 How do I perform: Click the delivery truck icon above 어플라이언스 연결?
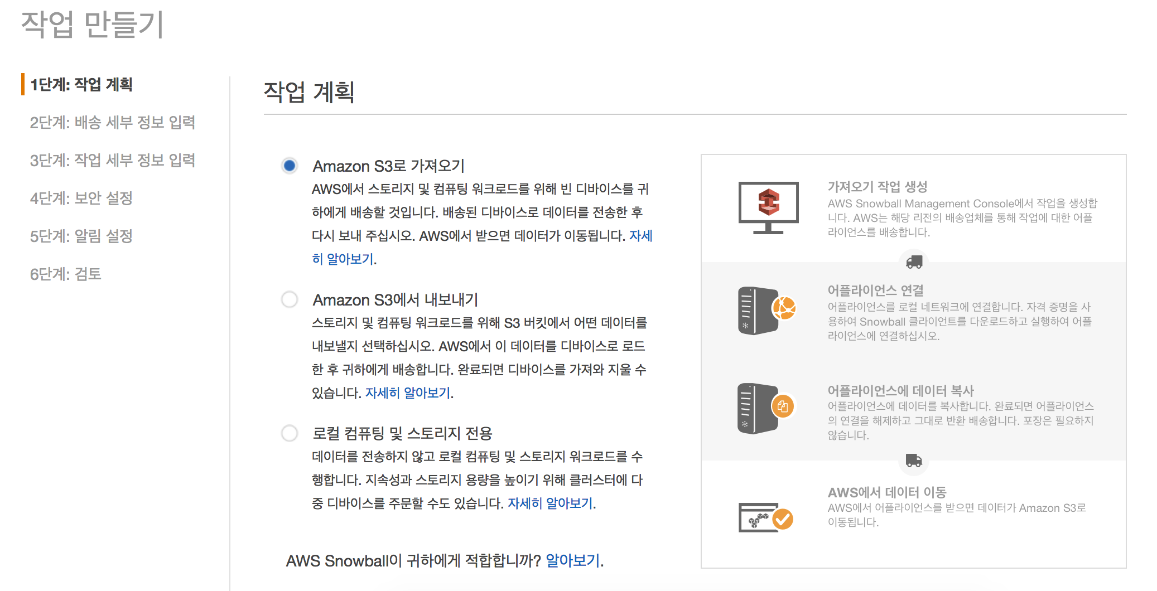tap(914, 261)
